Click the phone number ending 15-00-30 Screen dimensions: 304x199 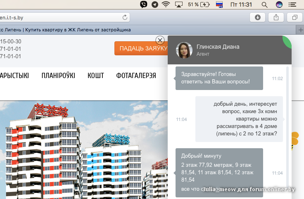pyautogui.click(x=10, y=41)
